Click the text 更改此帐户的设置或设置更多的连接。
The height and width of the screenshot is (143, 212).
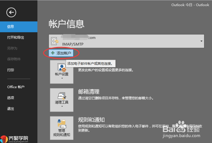[106, 70]
